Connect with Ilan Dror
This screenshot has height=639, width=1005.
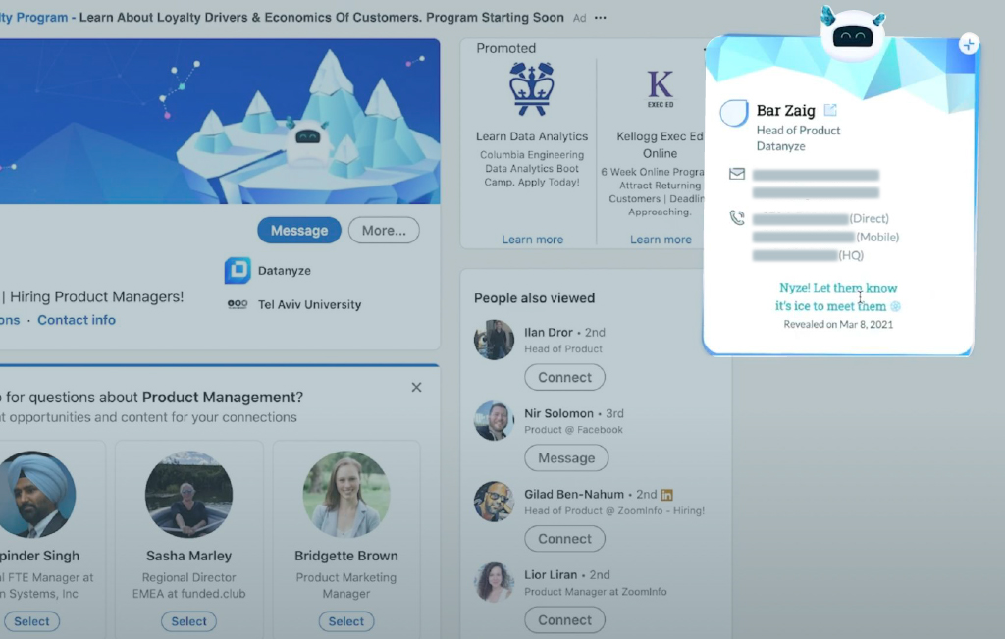tap(564, 377)
